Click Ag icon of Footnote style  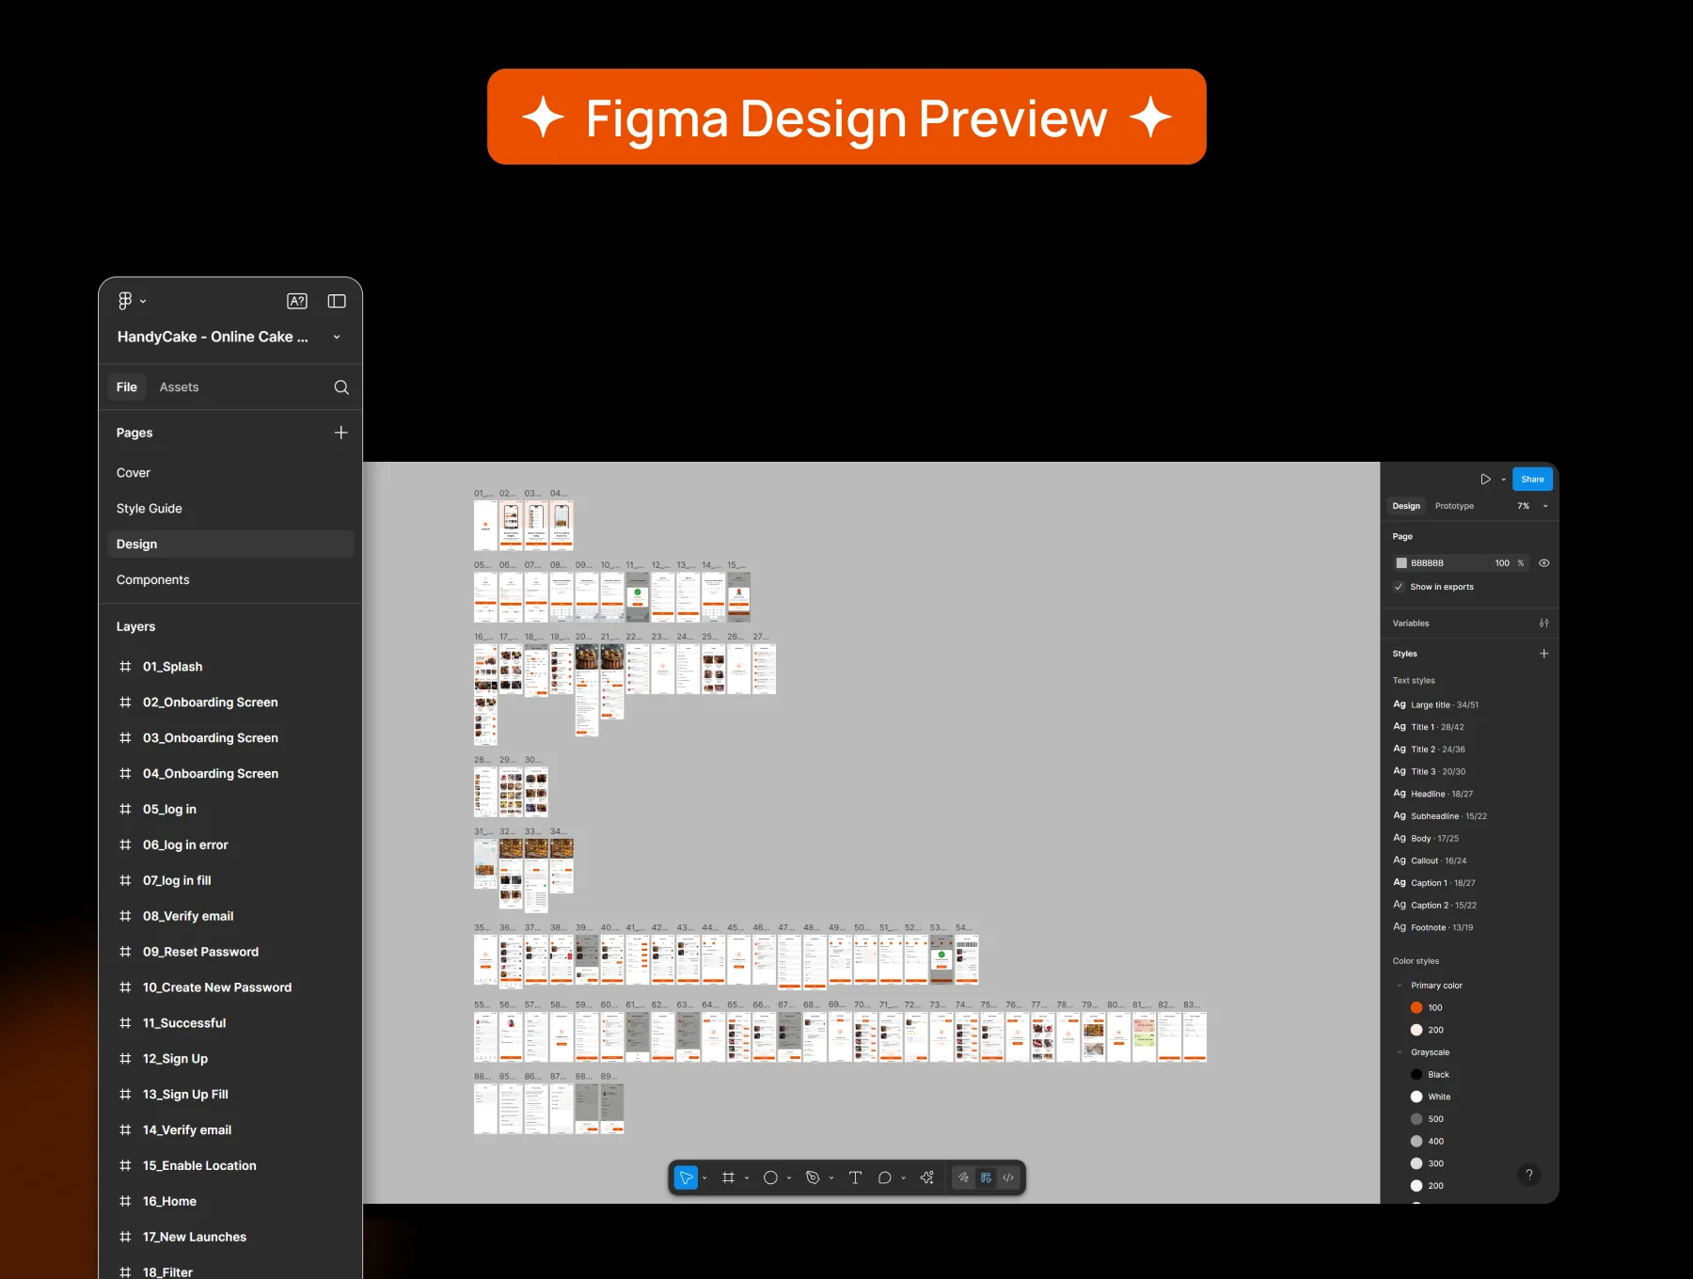(x=1400, y=927)
